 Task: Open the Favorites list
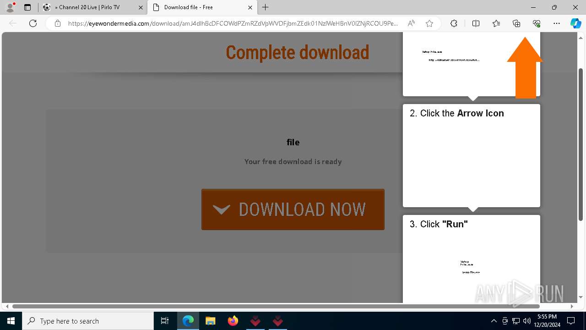(496, 23)
